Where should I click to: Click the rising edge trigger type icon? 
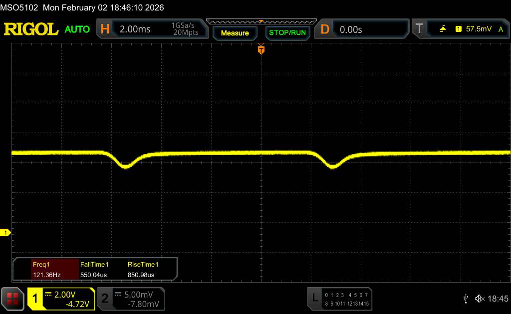pyautogui.click(x=443, y=29)
